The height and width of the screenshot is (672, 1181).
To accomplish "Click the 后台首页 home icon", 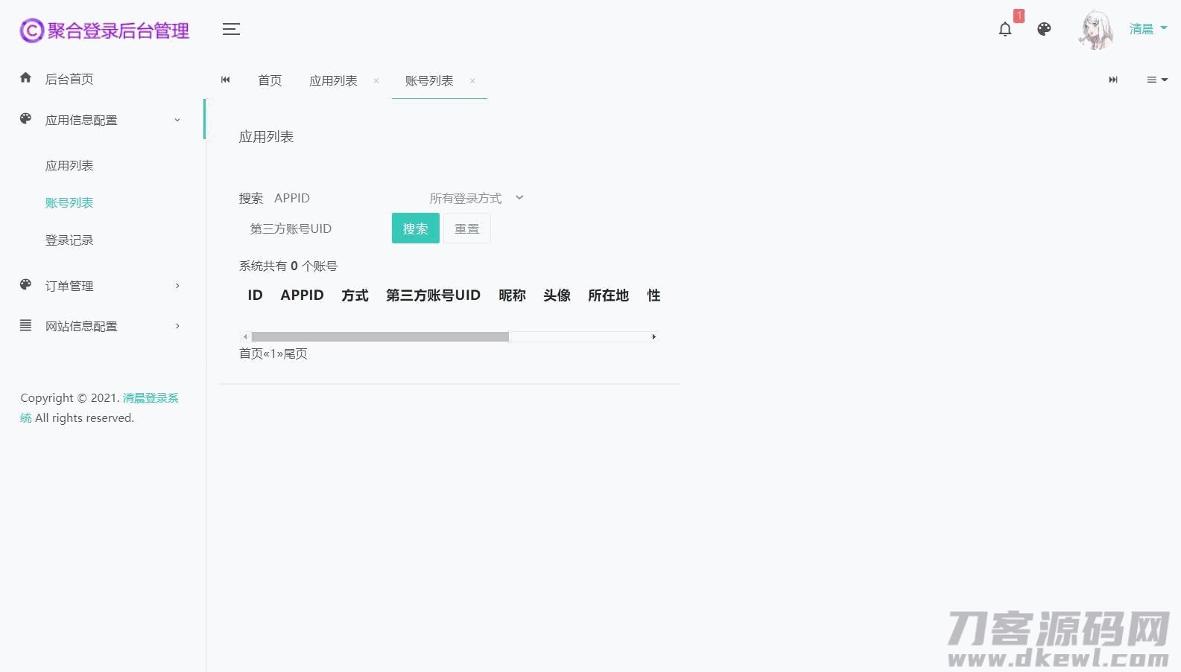I will tap(26, 78).
